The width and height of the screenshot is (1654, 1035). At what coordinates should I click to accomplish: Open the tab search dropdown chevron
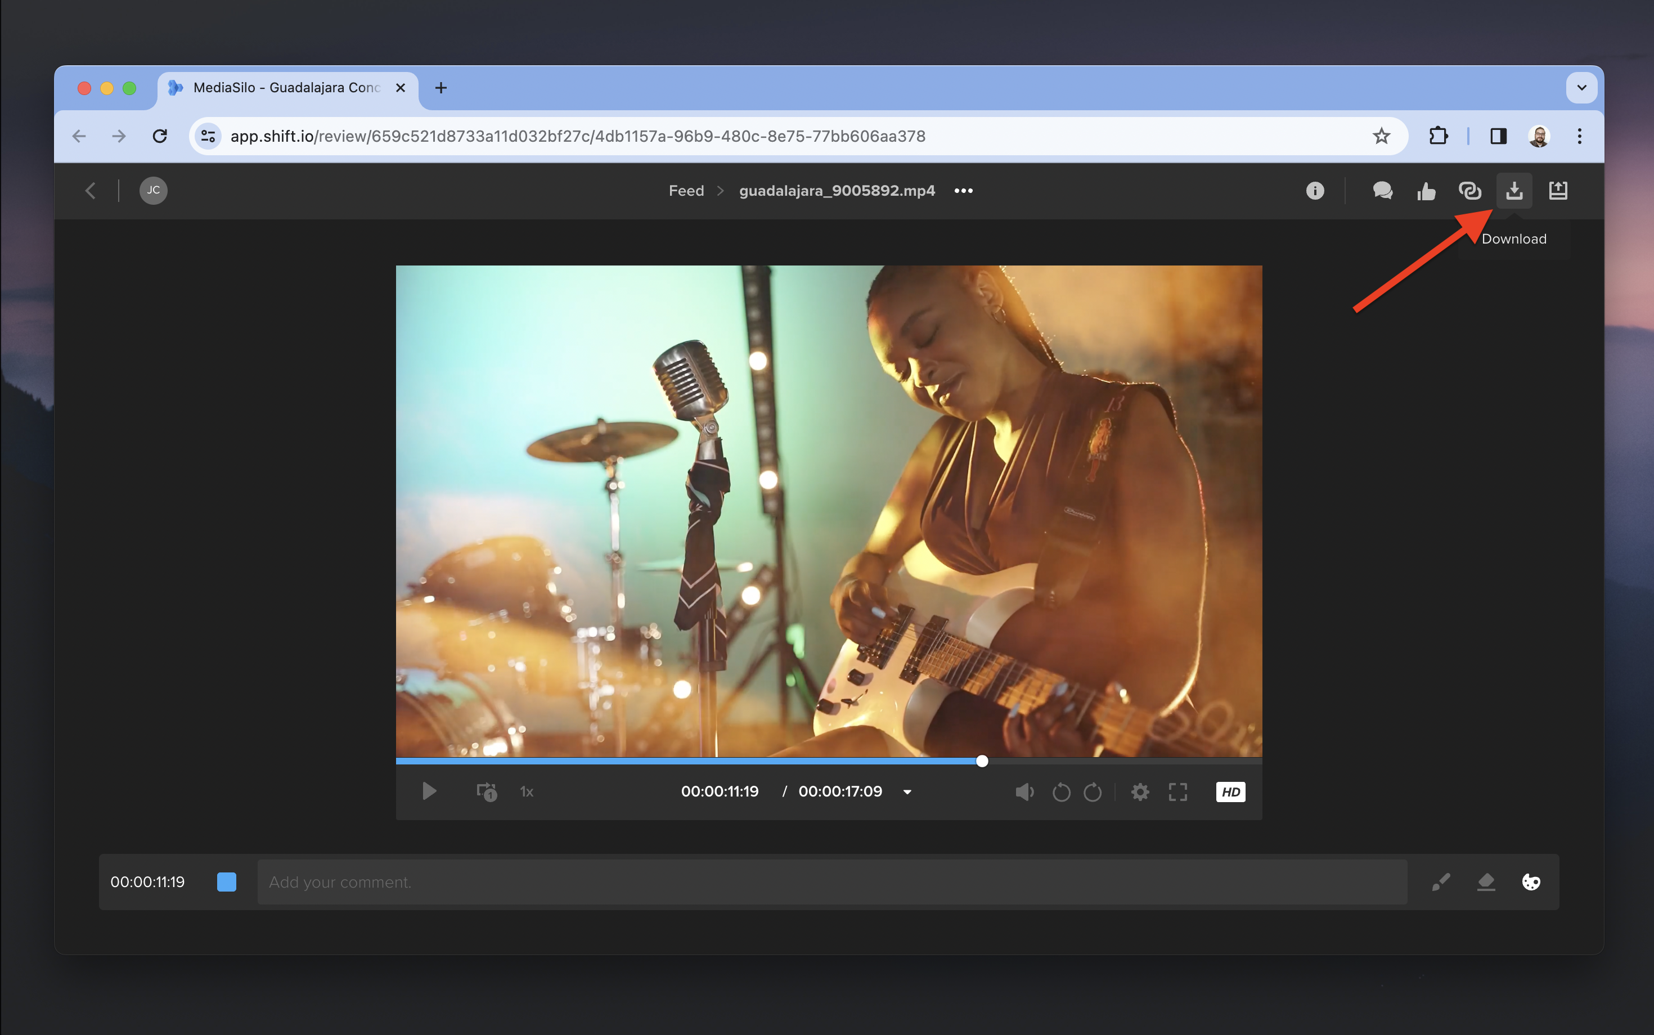(1581, 88)
